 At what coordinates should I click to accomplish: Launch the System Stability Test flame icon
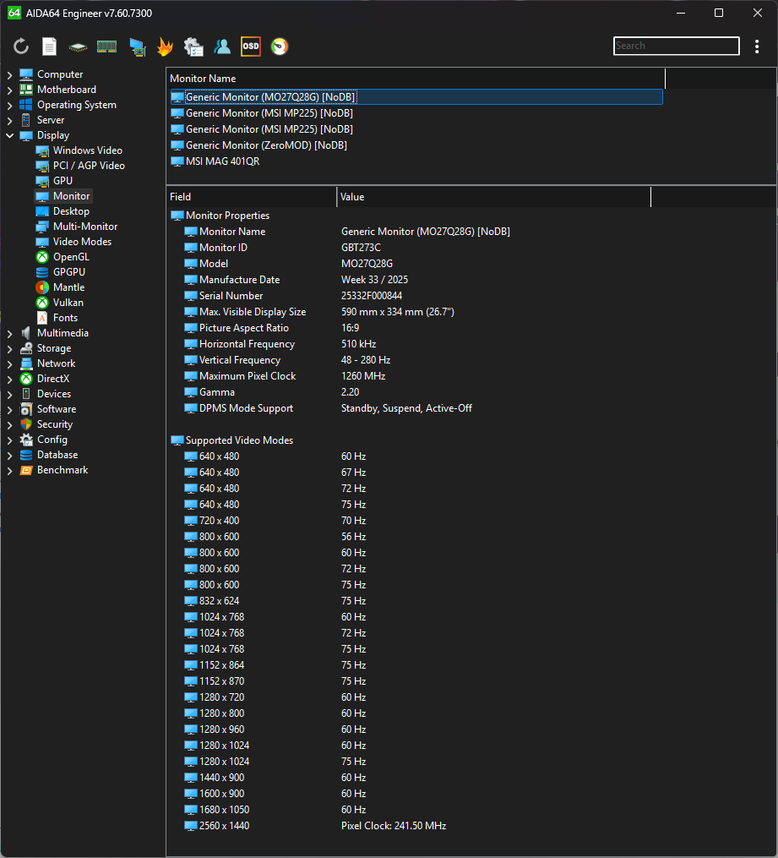[165, 46]
